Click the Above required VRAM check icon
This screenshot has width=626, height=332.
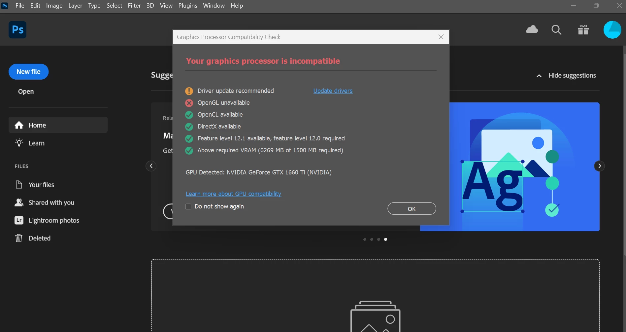tap(189, 151)
